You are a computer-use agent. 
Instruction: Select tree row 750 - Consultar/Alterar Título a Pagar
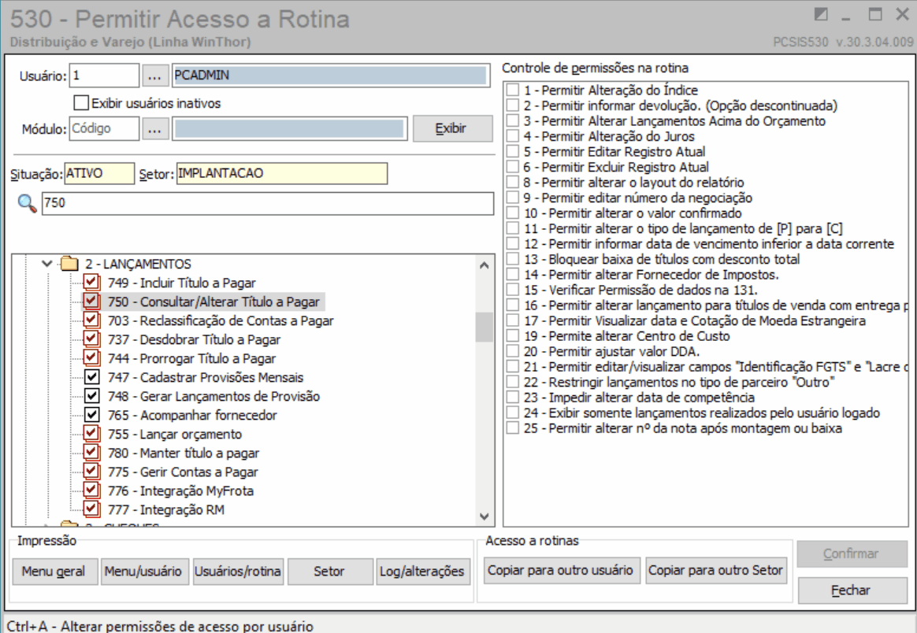[x=213, y=302]
